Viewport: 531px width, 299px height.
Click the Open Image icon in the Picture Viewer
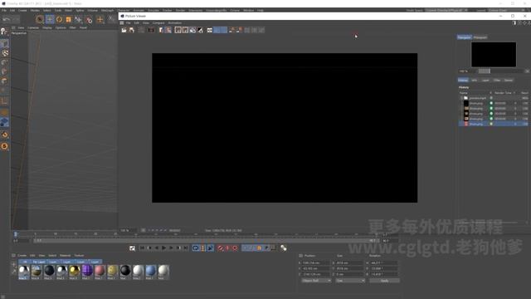point(124,30)
